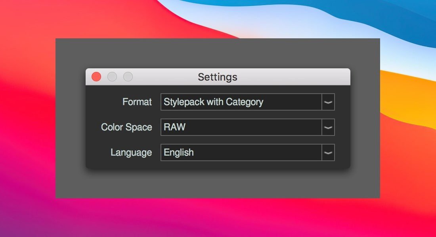Click the 'Language' label text
This screenshot has width=436, height=237.
[131, 152]
